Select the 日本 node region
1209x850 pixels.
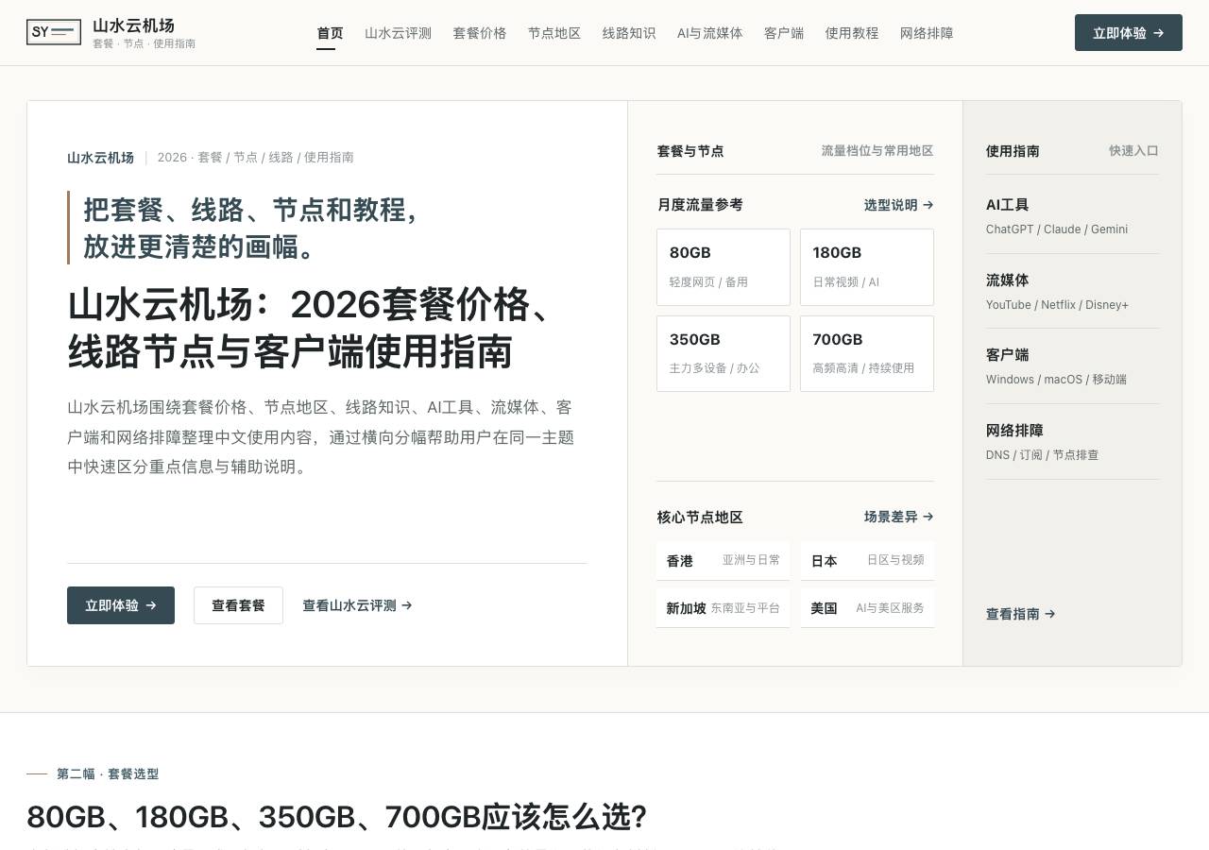click(867, 561)
